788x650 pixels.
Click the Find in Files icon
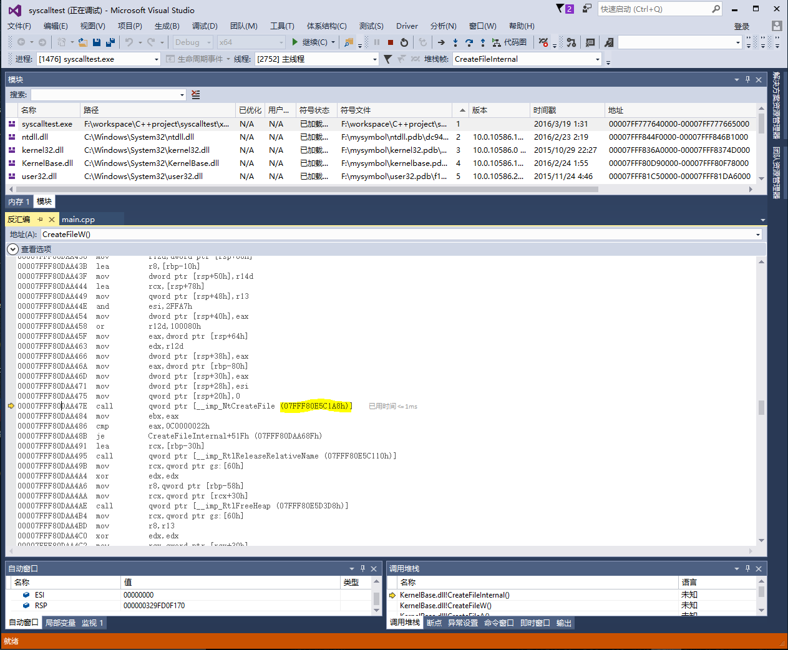tap(349, 42)
